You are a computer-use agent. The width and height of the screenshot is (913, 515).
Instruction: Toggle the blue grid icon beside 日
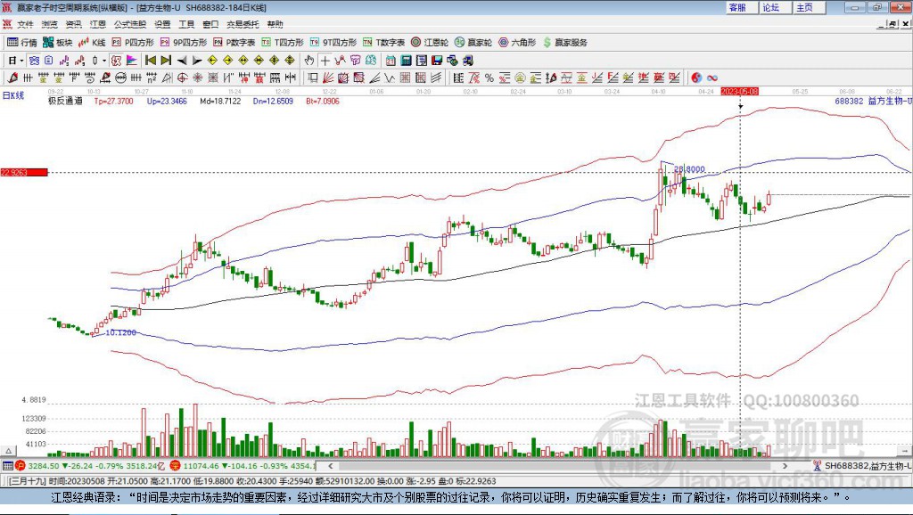pyautogui.click(x=34, y=60)
